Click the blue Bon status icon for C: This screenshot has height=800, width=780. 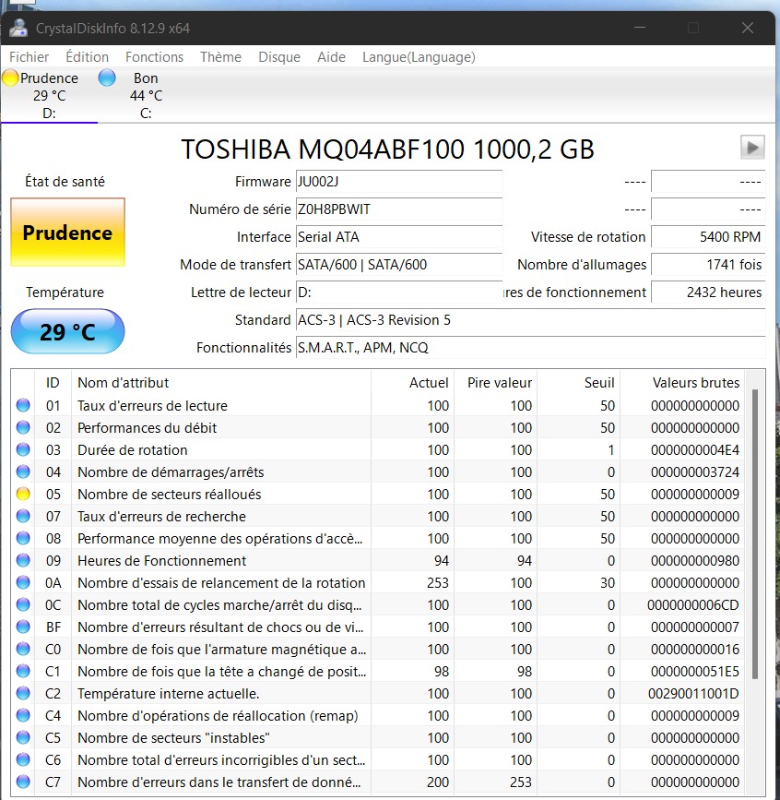(107, 78)
